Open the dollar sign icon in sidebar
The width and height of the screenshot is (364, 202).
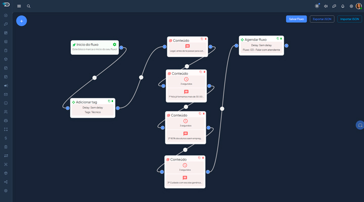tap(6, 138)
